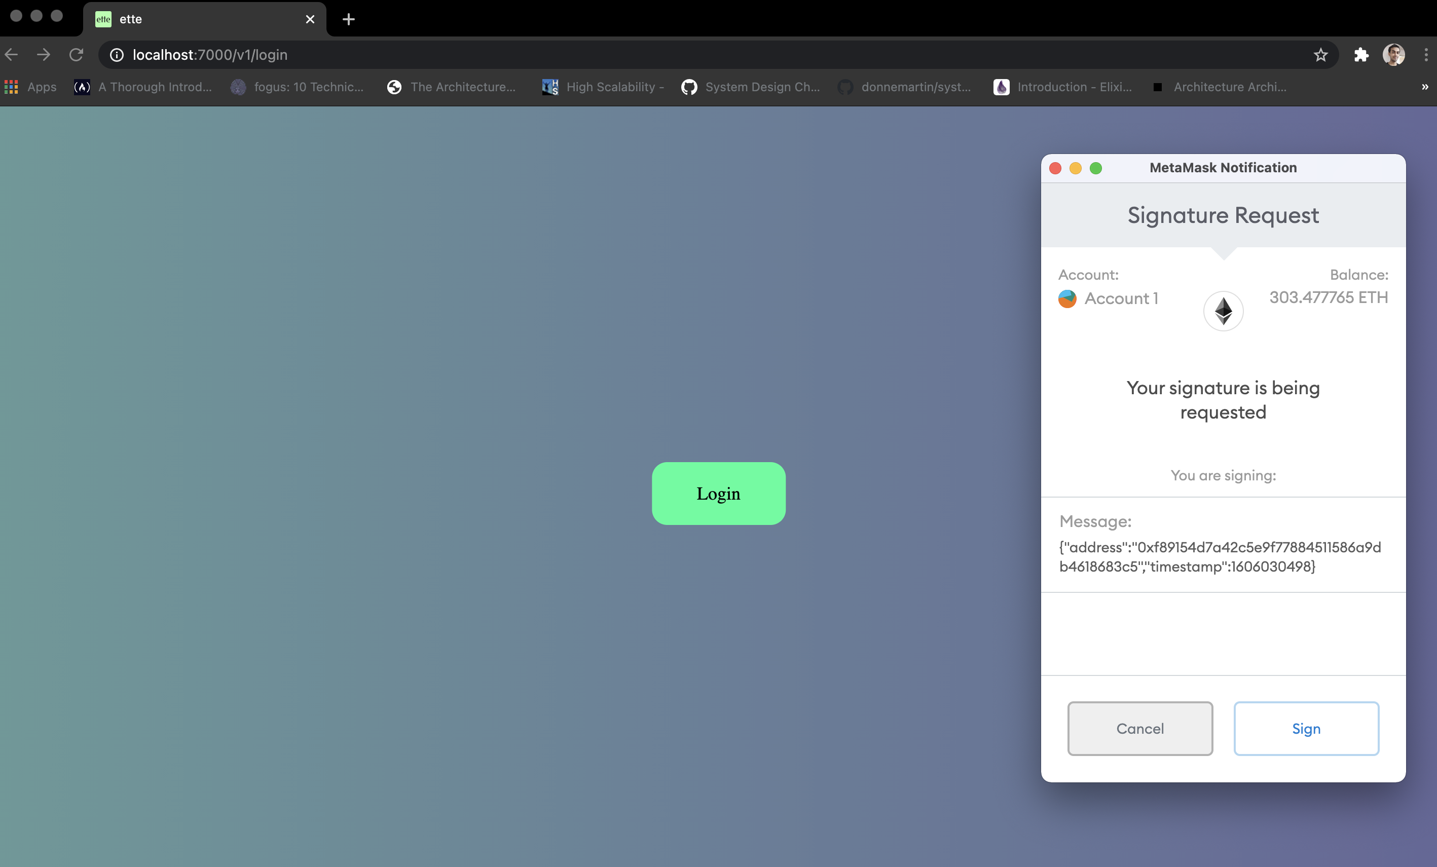This screenshot has height=867, width=1437.
Task: Open a new browser tab
Action: point(348,19)
